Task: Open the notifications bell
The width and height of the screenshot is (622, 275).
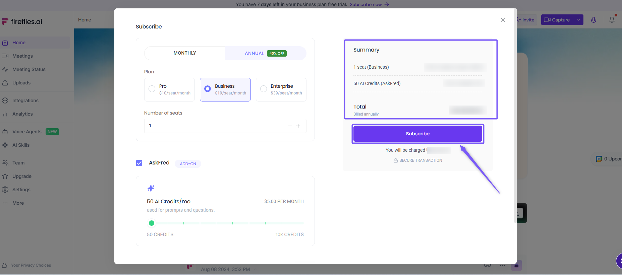Action: pyautogui.click(x=612, y=20)
